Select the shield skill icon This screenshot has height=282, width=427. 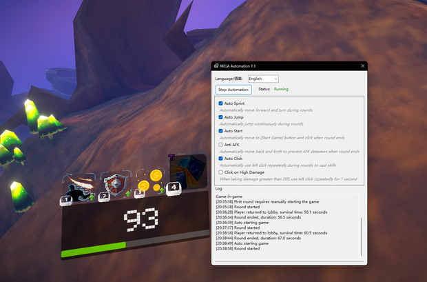116,185
